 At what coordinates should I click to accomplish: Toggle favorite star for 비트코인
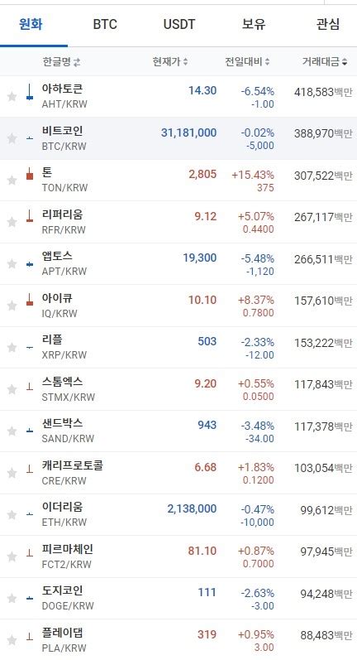coord(12,138)
